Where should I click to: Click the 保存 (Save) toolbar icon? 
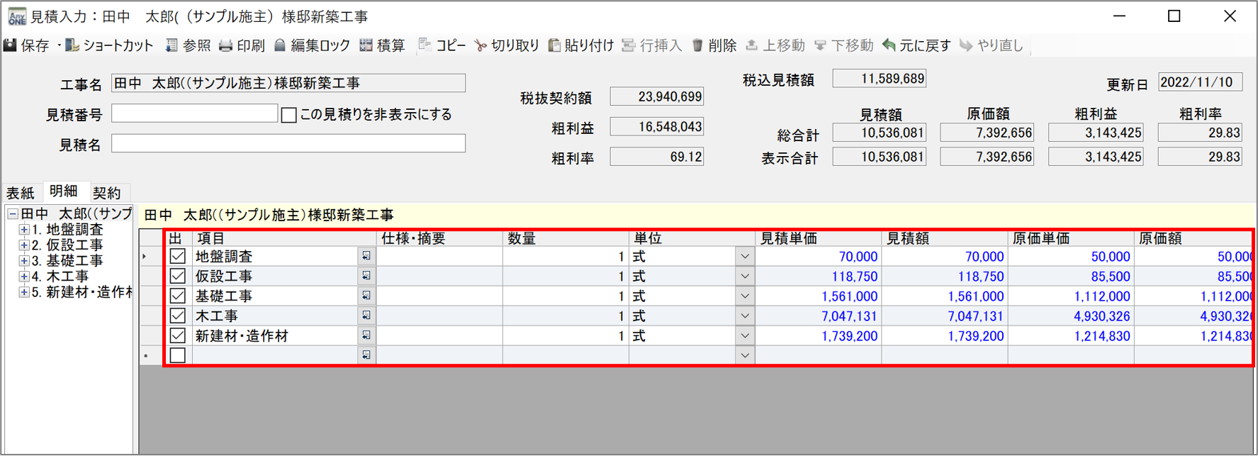coord(11,45)
